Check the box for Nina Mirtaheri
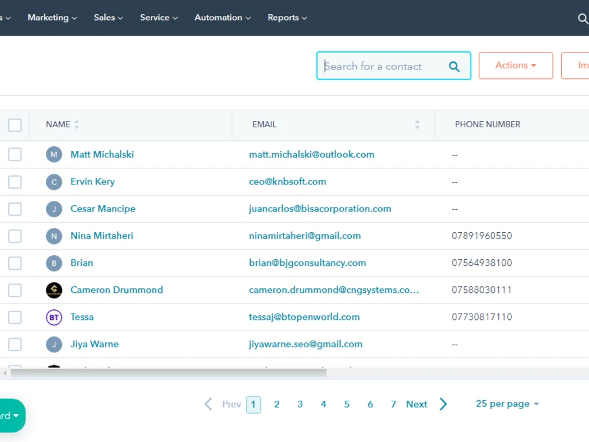 (15, 236)
